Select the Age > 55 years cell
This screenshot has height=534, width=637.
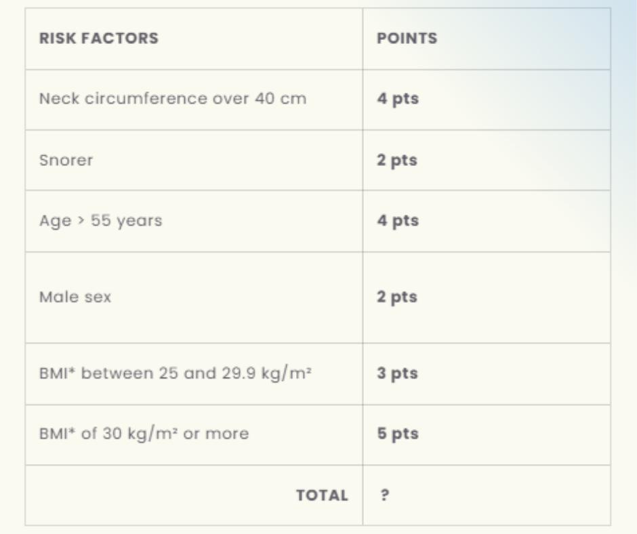pos(100,221)
